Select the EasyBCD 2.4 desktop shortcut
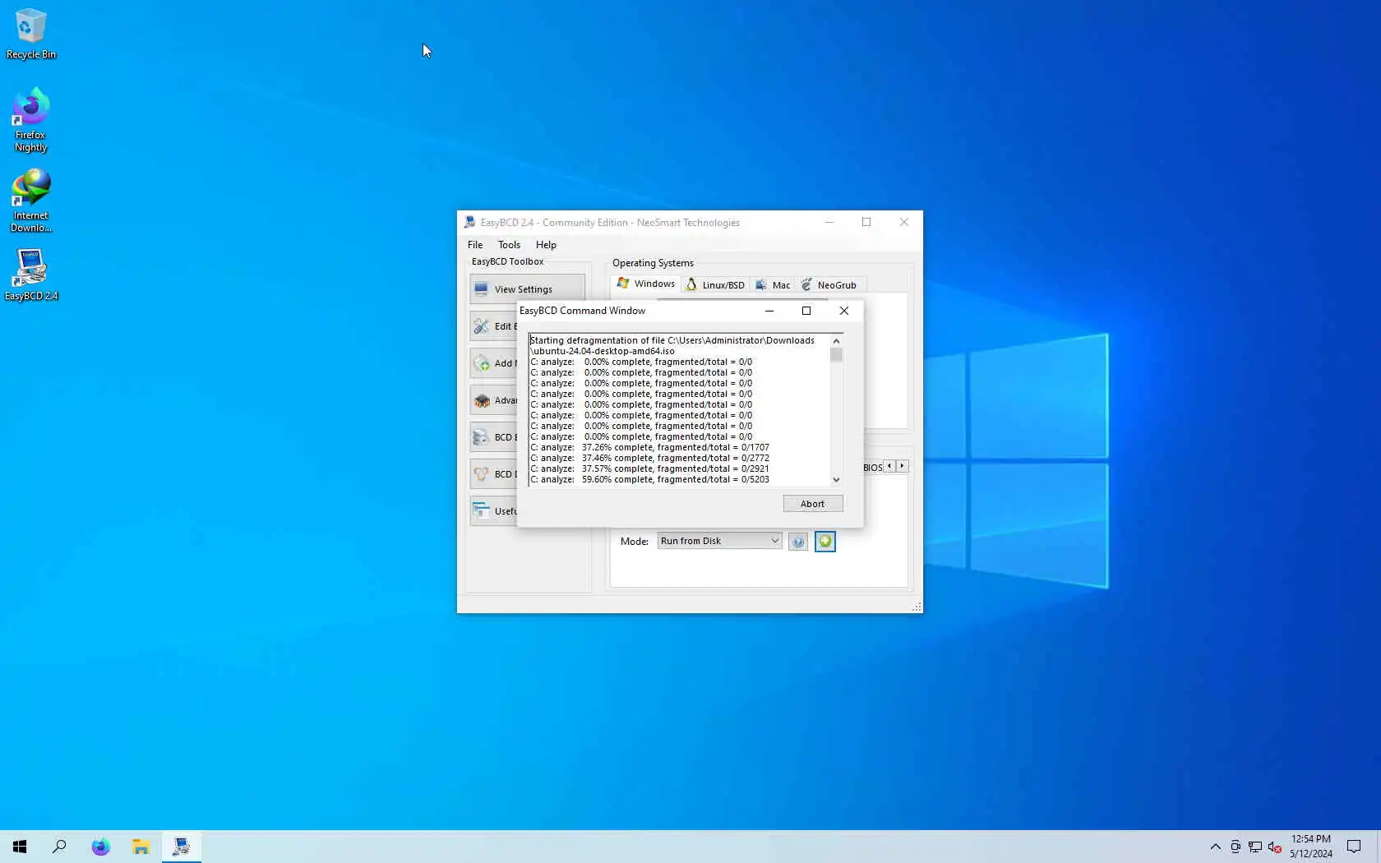 (x=31, y=275)
